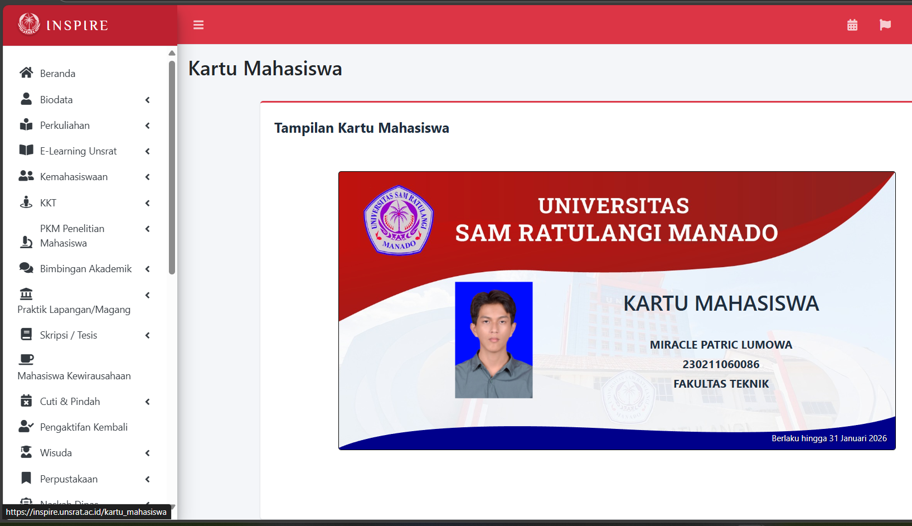Click the Biodata person icon
This screenshot has height=526, width=912.
pyautogui.click(x=26, y=99)
